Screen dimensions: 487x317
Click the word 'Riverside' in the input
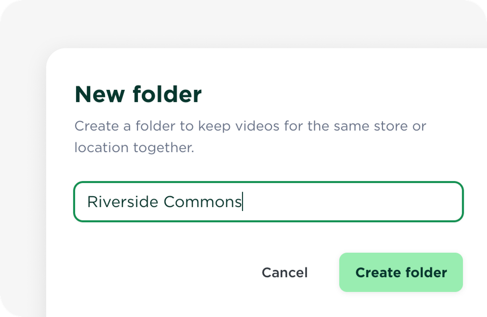point(123,202)
